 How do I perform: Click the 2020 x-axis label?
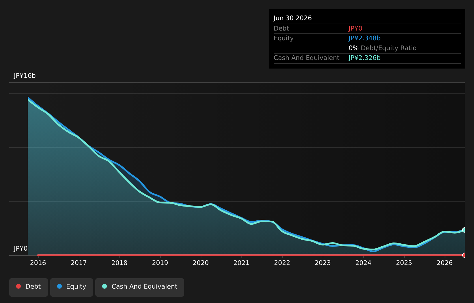201,263
